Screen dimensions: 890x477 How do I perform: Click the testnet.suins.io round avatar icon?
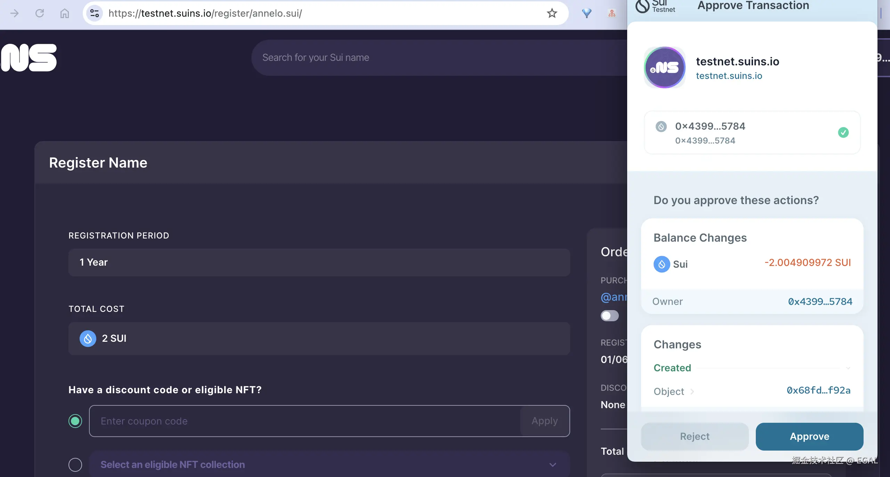[664, 67]
